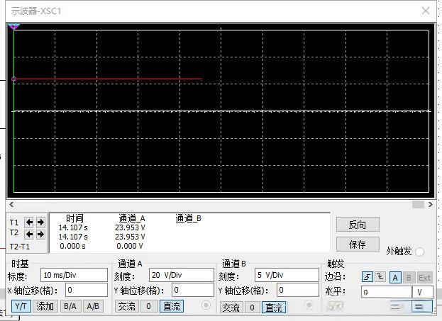
Task: Click the T1 cursor marker triangle atop the display
Action: point(13,27)
